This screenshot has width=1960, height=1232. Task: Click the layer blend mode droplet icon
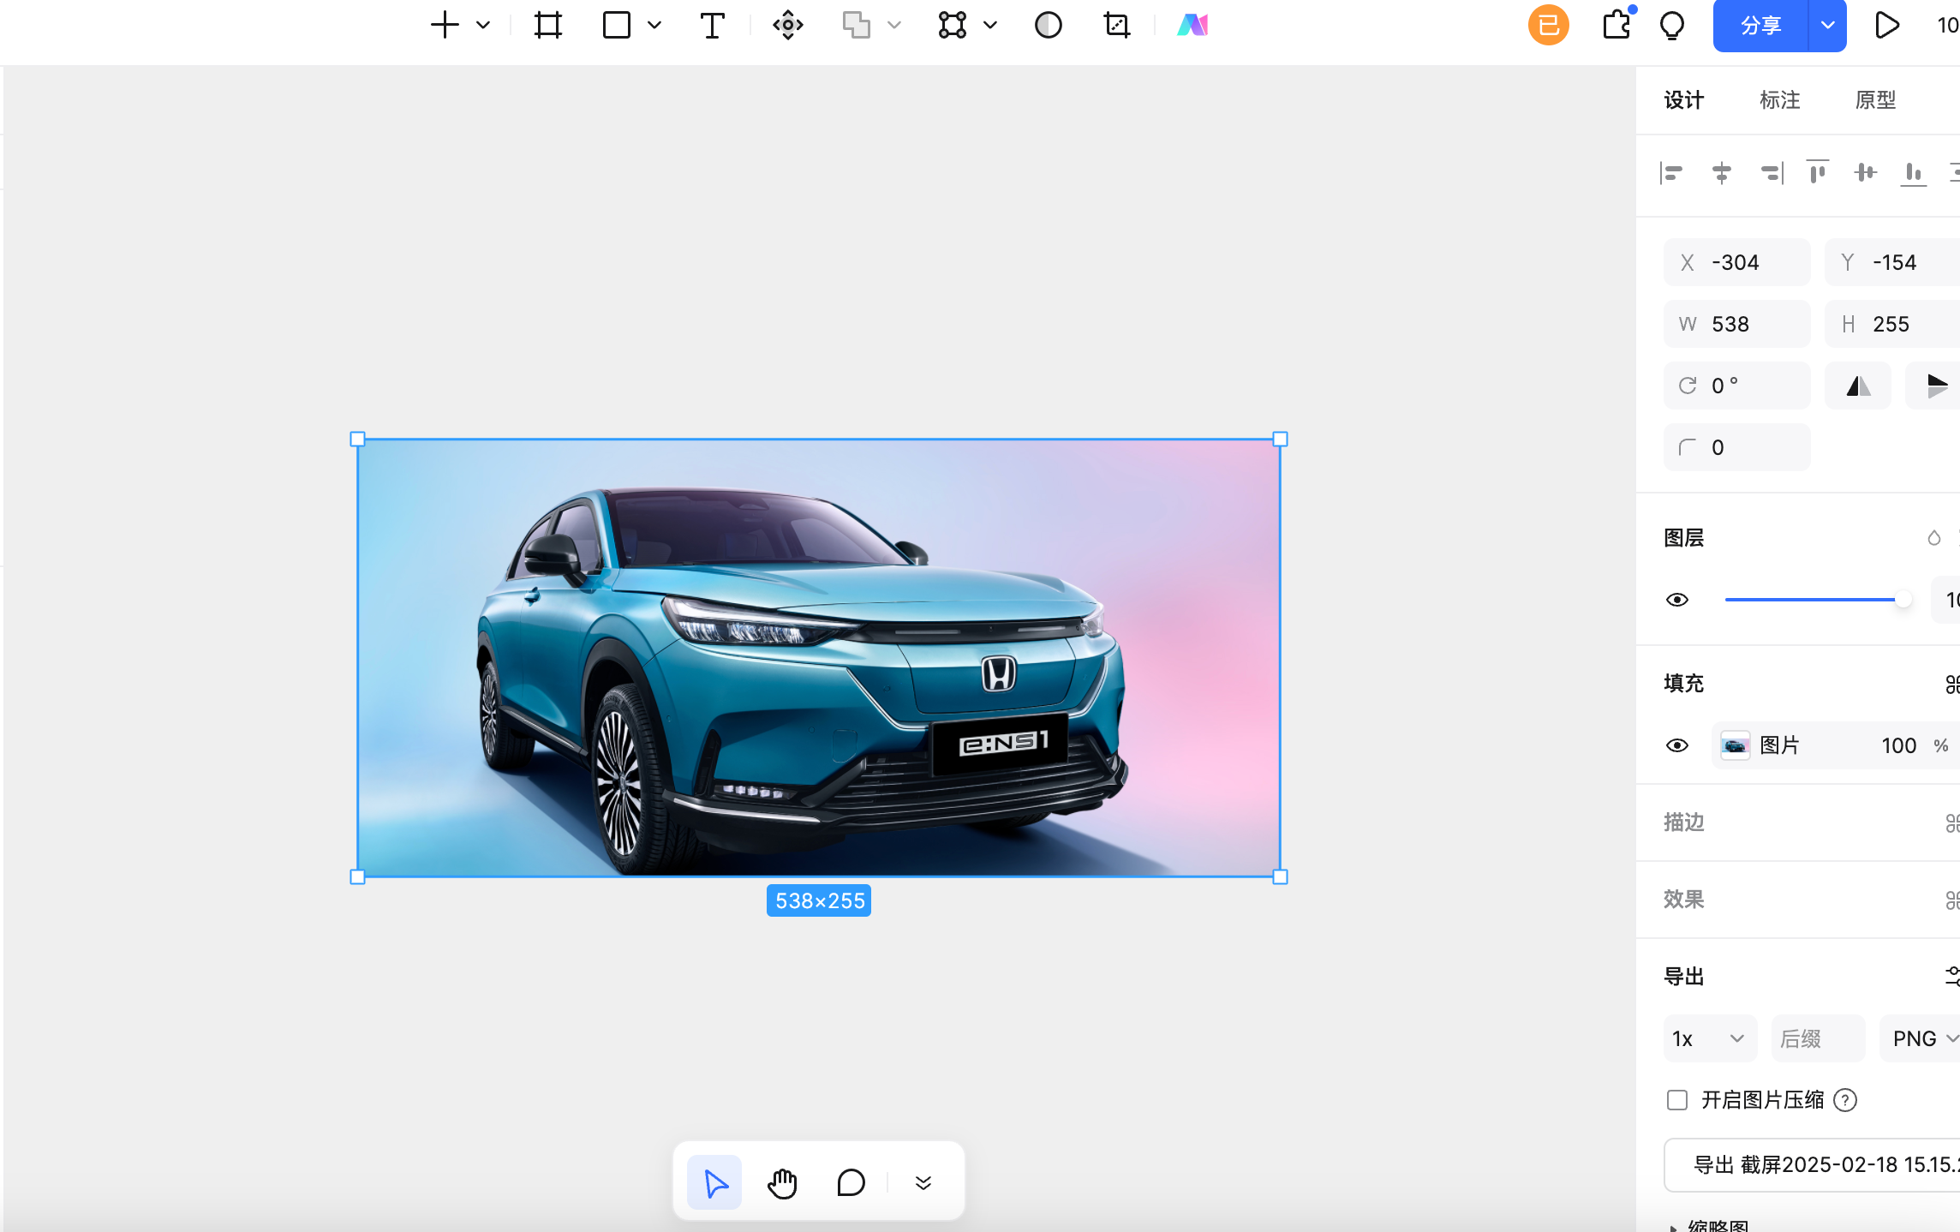1933,538
